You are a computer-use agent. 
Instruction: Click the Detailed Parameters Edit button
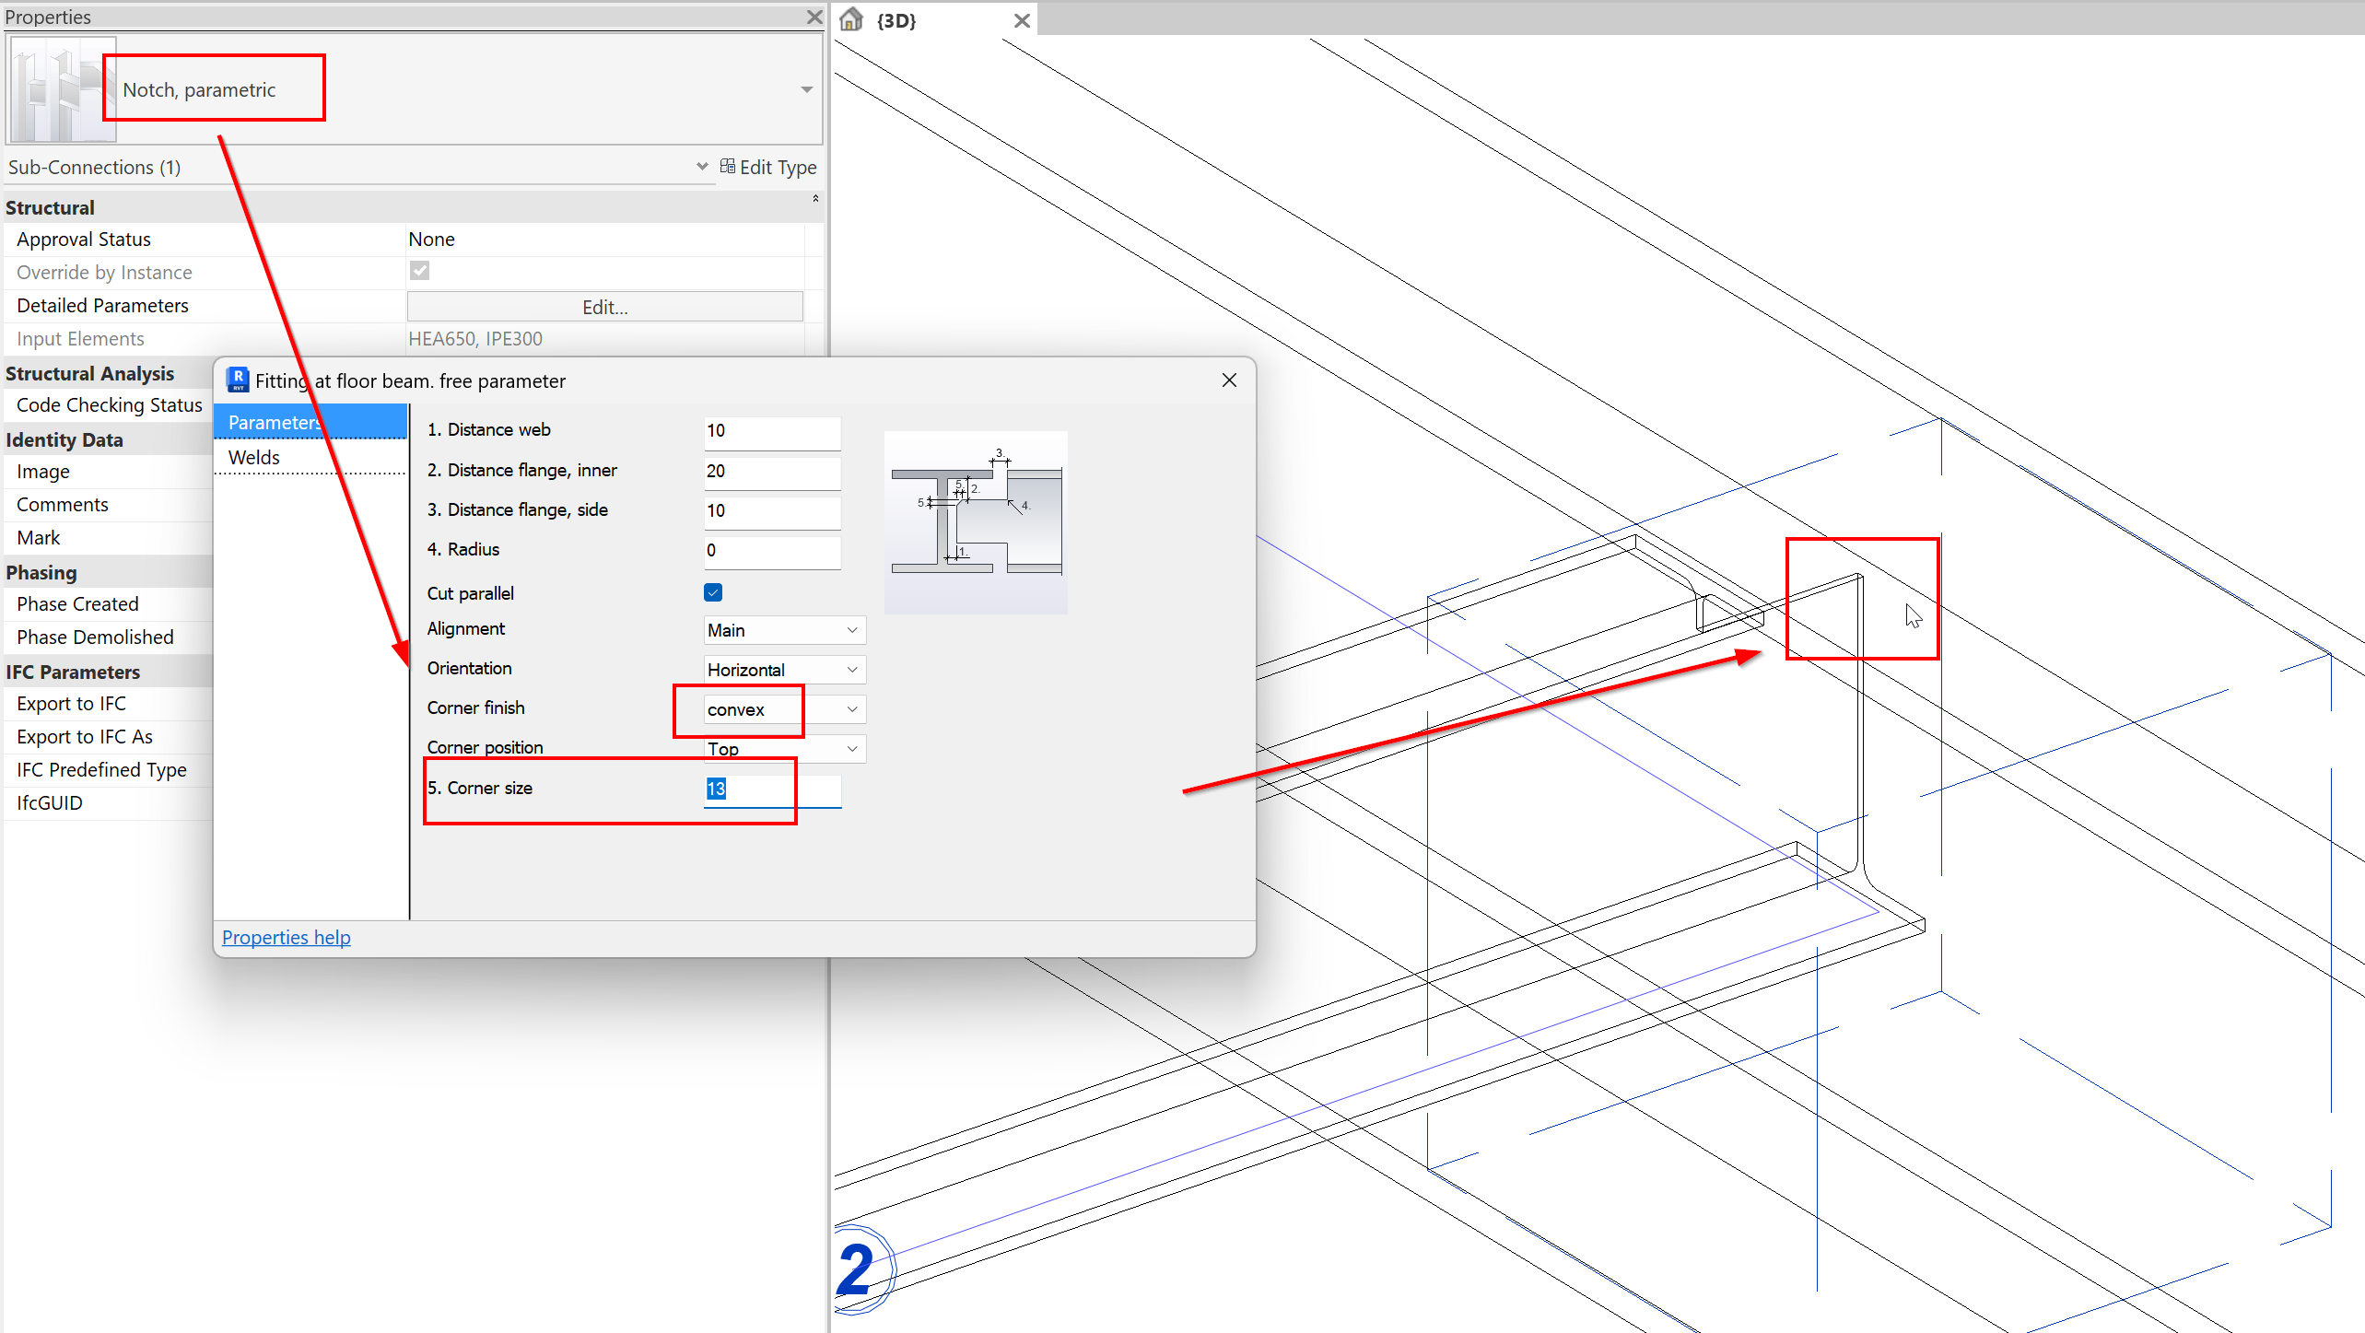tap(604, 307)
